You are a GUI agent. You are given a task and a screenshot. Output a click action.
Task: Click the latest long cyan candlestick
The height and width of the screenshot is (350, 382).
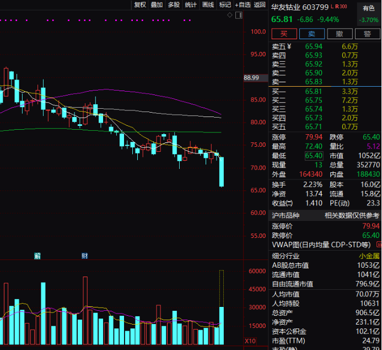pos(222,172)
